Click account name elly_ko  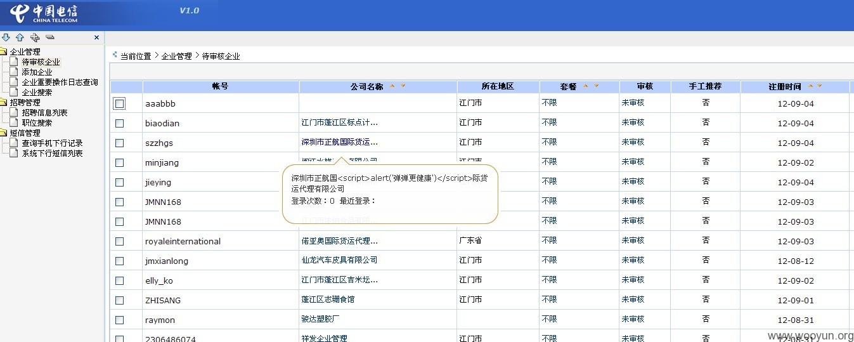159,280
